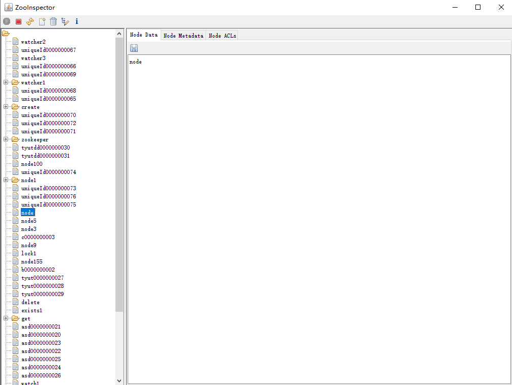This screenshot has height=385, width=512.
Task: Select the uniqueId0000000076 node
Action: (x=49, y=196)
